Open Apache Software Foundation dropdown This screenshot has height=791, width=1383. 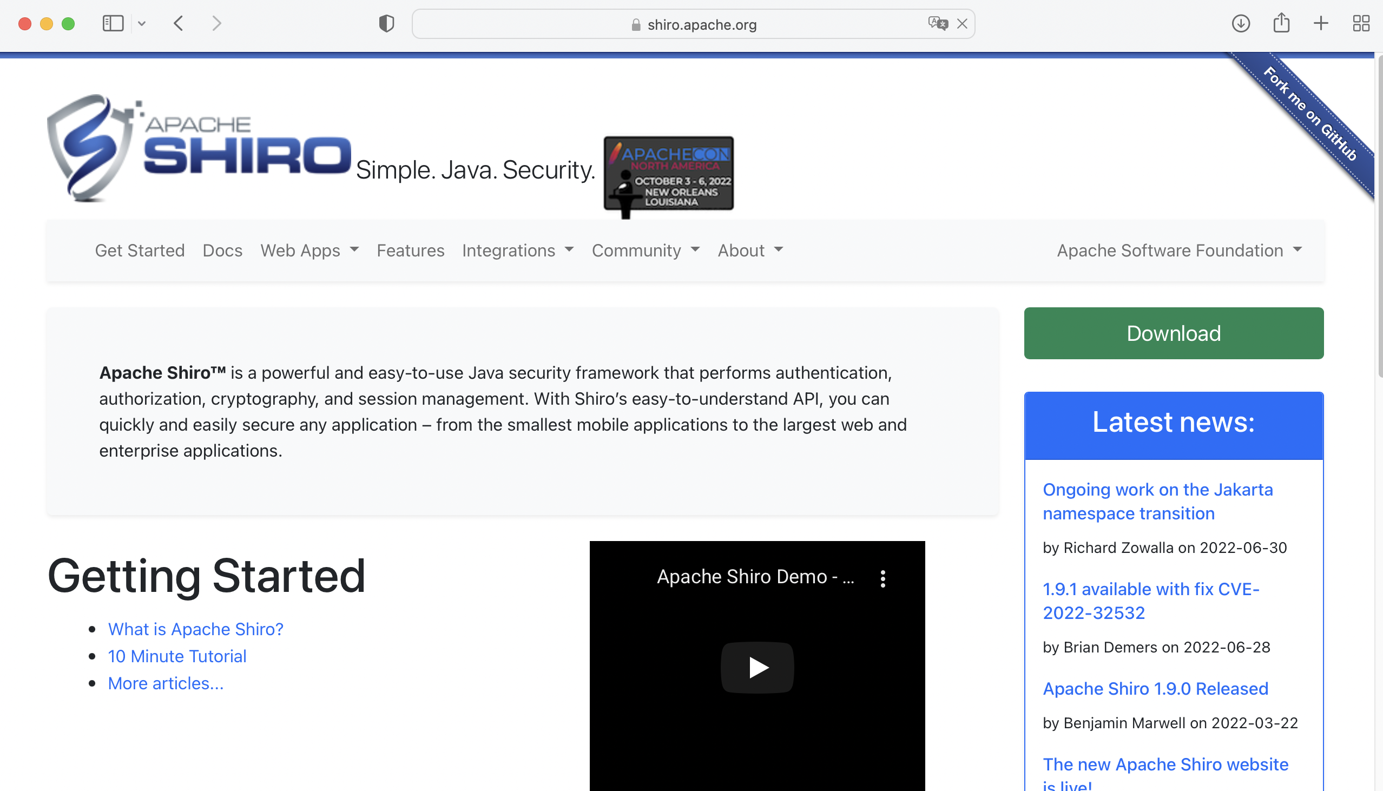(x=1180, y=251)
